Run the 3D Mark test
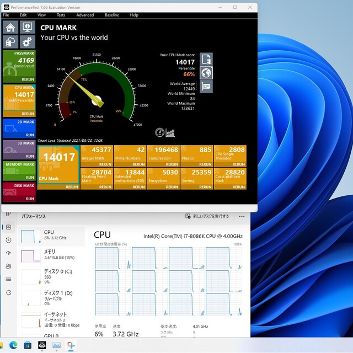Viewport: 353px width, 353px height. 30,156
